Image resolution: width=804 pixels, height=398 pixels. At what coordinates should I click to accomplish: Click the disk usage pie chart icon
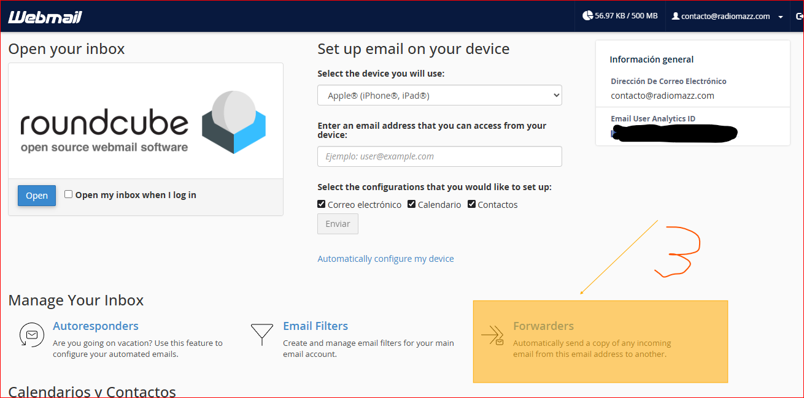point(587,16)
